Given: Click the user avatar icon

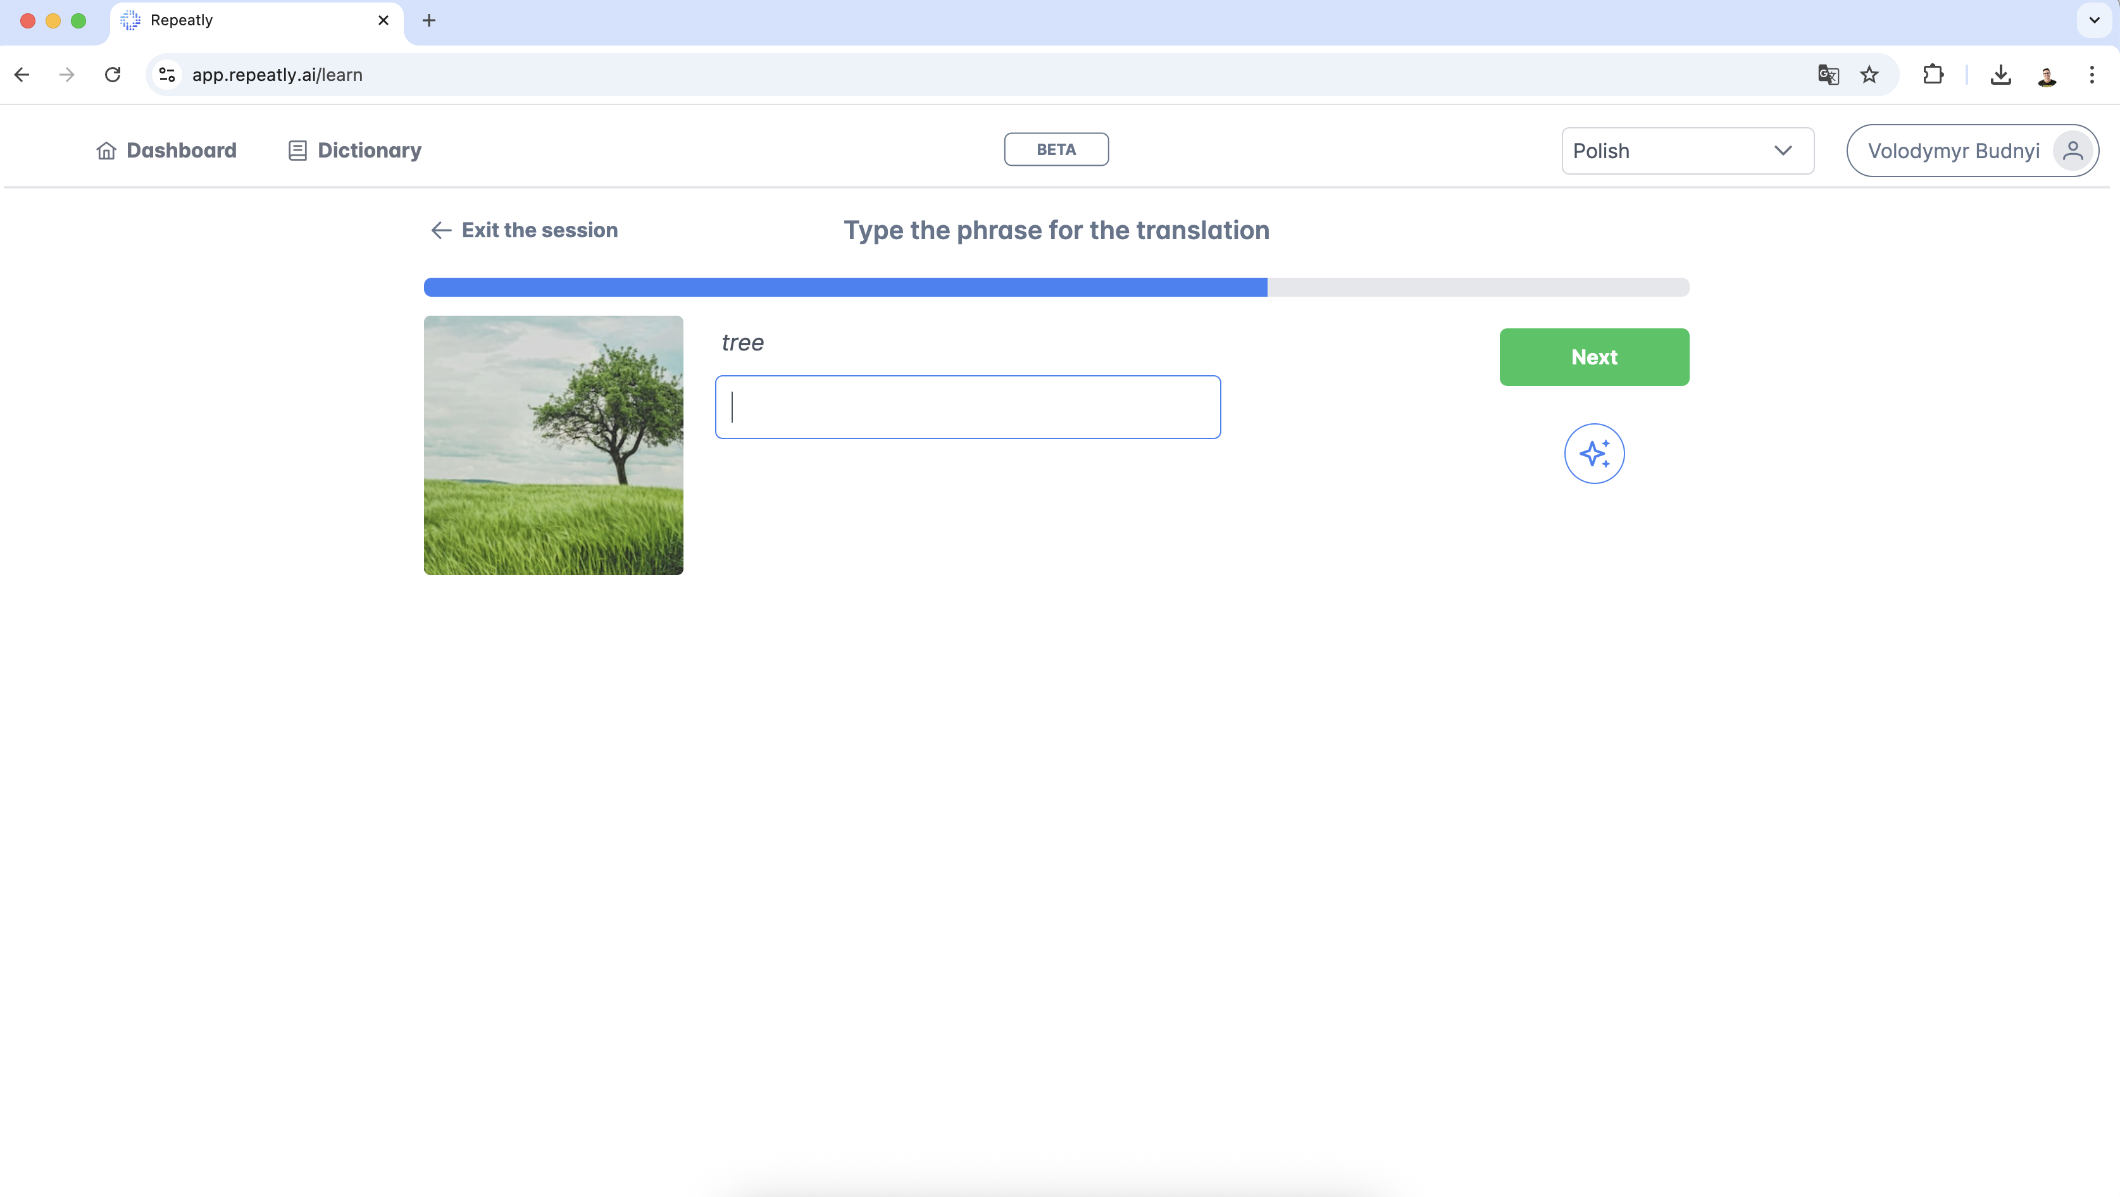Looking at the screenshot, I should click(2073, 151).
